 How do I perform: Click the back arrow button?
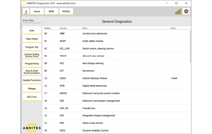tap(26, 12)
